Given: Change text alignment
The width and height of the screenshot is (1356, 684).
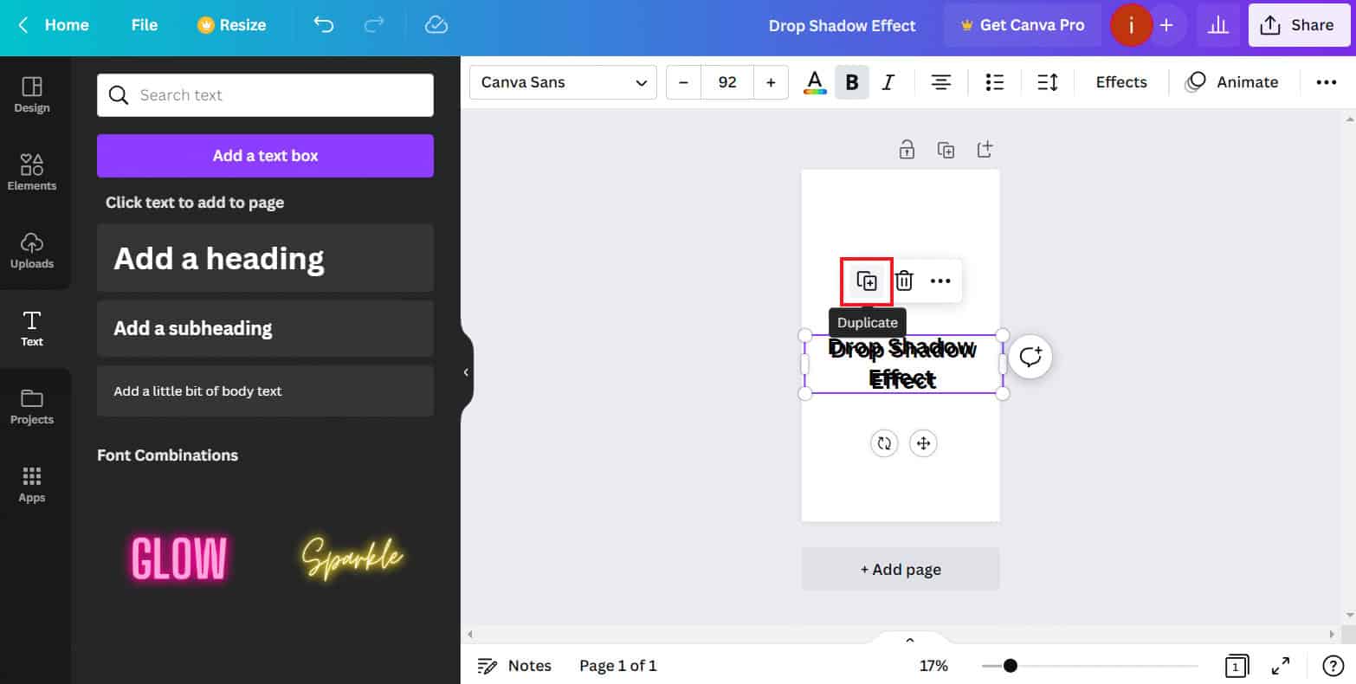Looking at the screenshot, I should (940, 82).
